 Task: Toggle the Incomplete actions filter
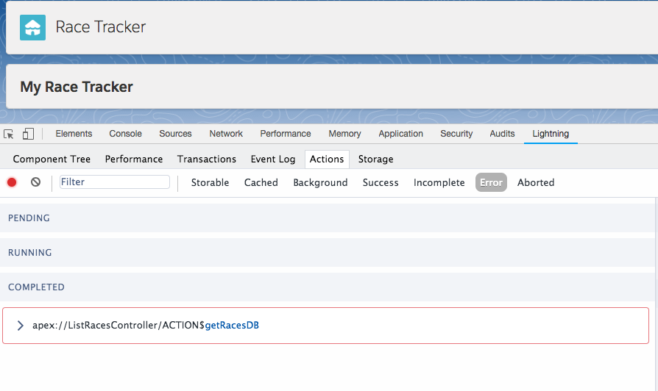pos(439,182)
